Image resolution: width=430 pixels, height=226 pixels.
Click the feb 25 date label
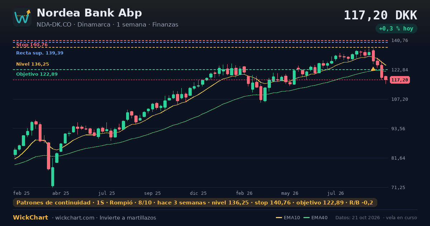click(x=21, y=193)
